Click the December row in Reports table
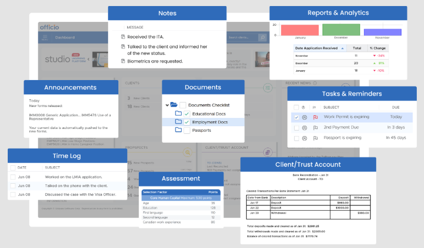424x248 pixels. pos(341,63)
